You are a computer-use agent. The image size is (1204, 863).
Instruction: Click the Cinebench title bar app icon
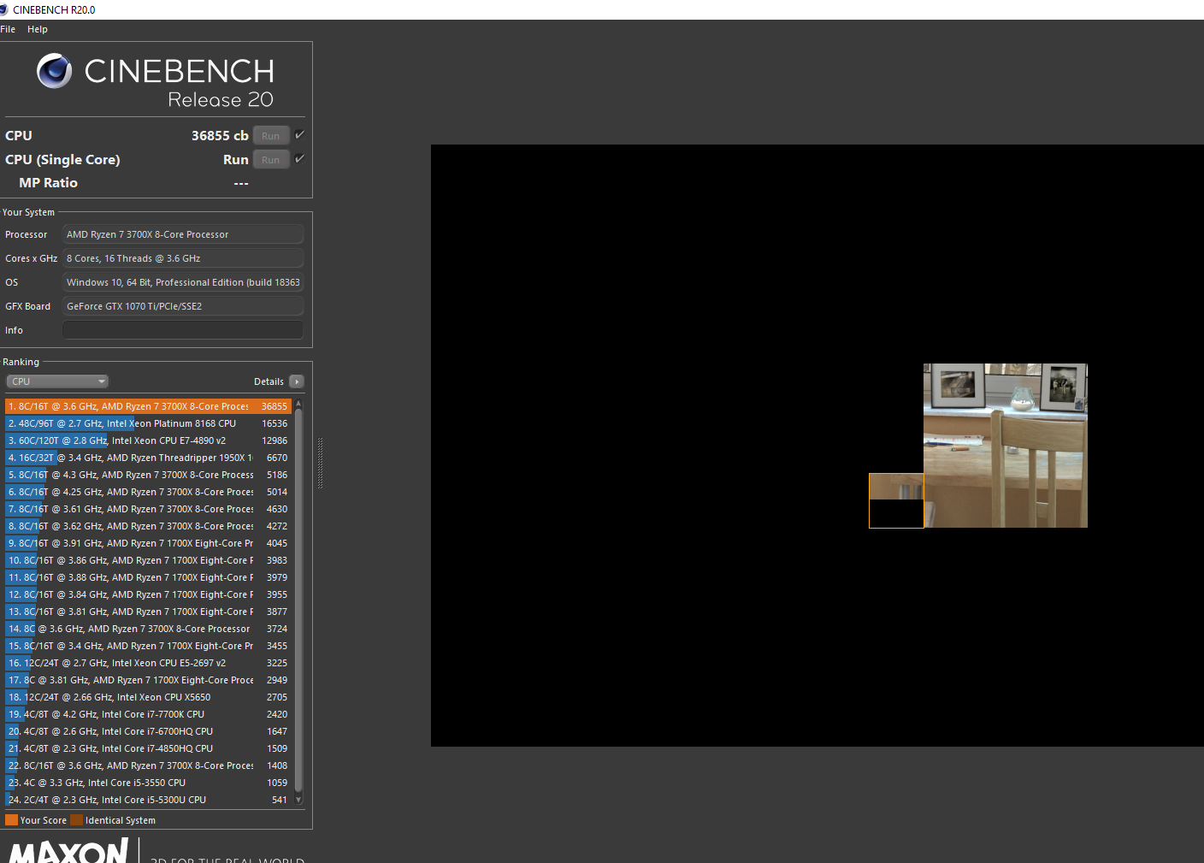click(3, 9)
